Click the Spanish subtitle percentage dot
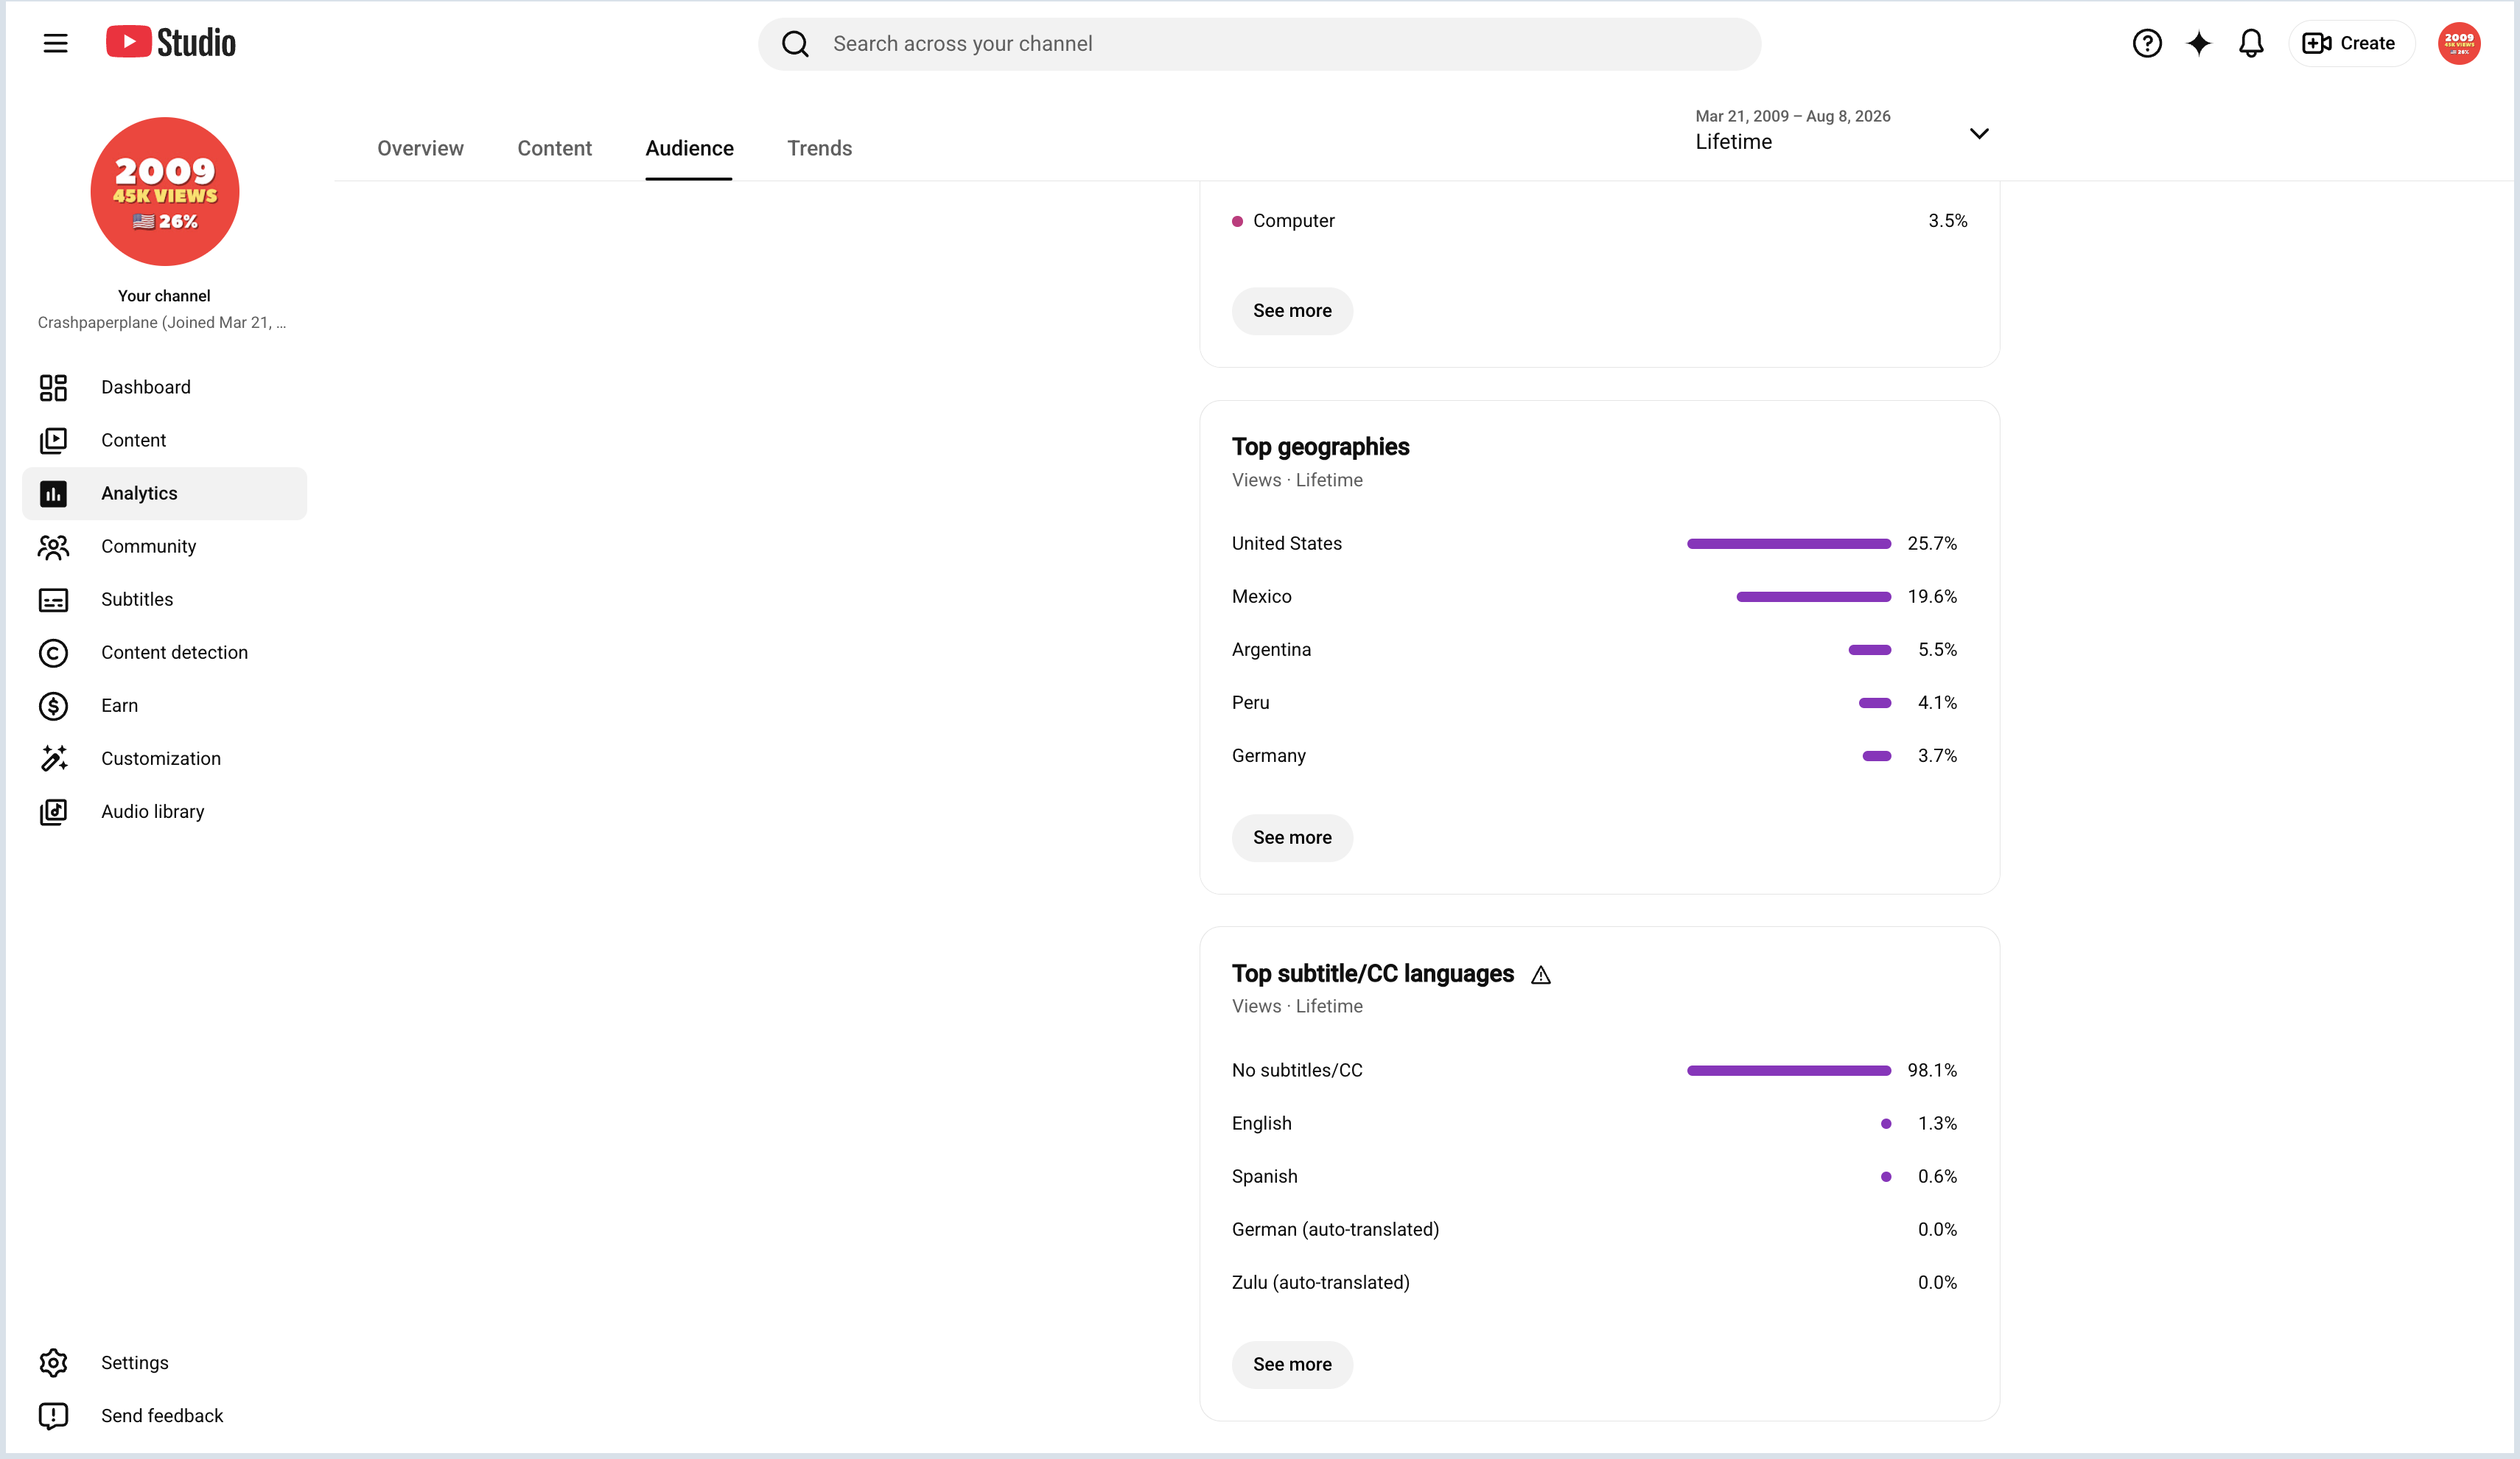The image size is (2520, 1459). pyautogui.click(x=1885, y=1176)
